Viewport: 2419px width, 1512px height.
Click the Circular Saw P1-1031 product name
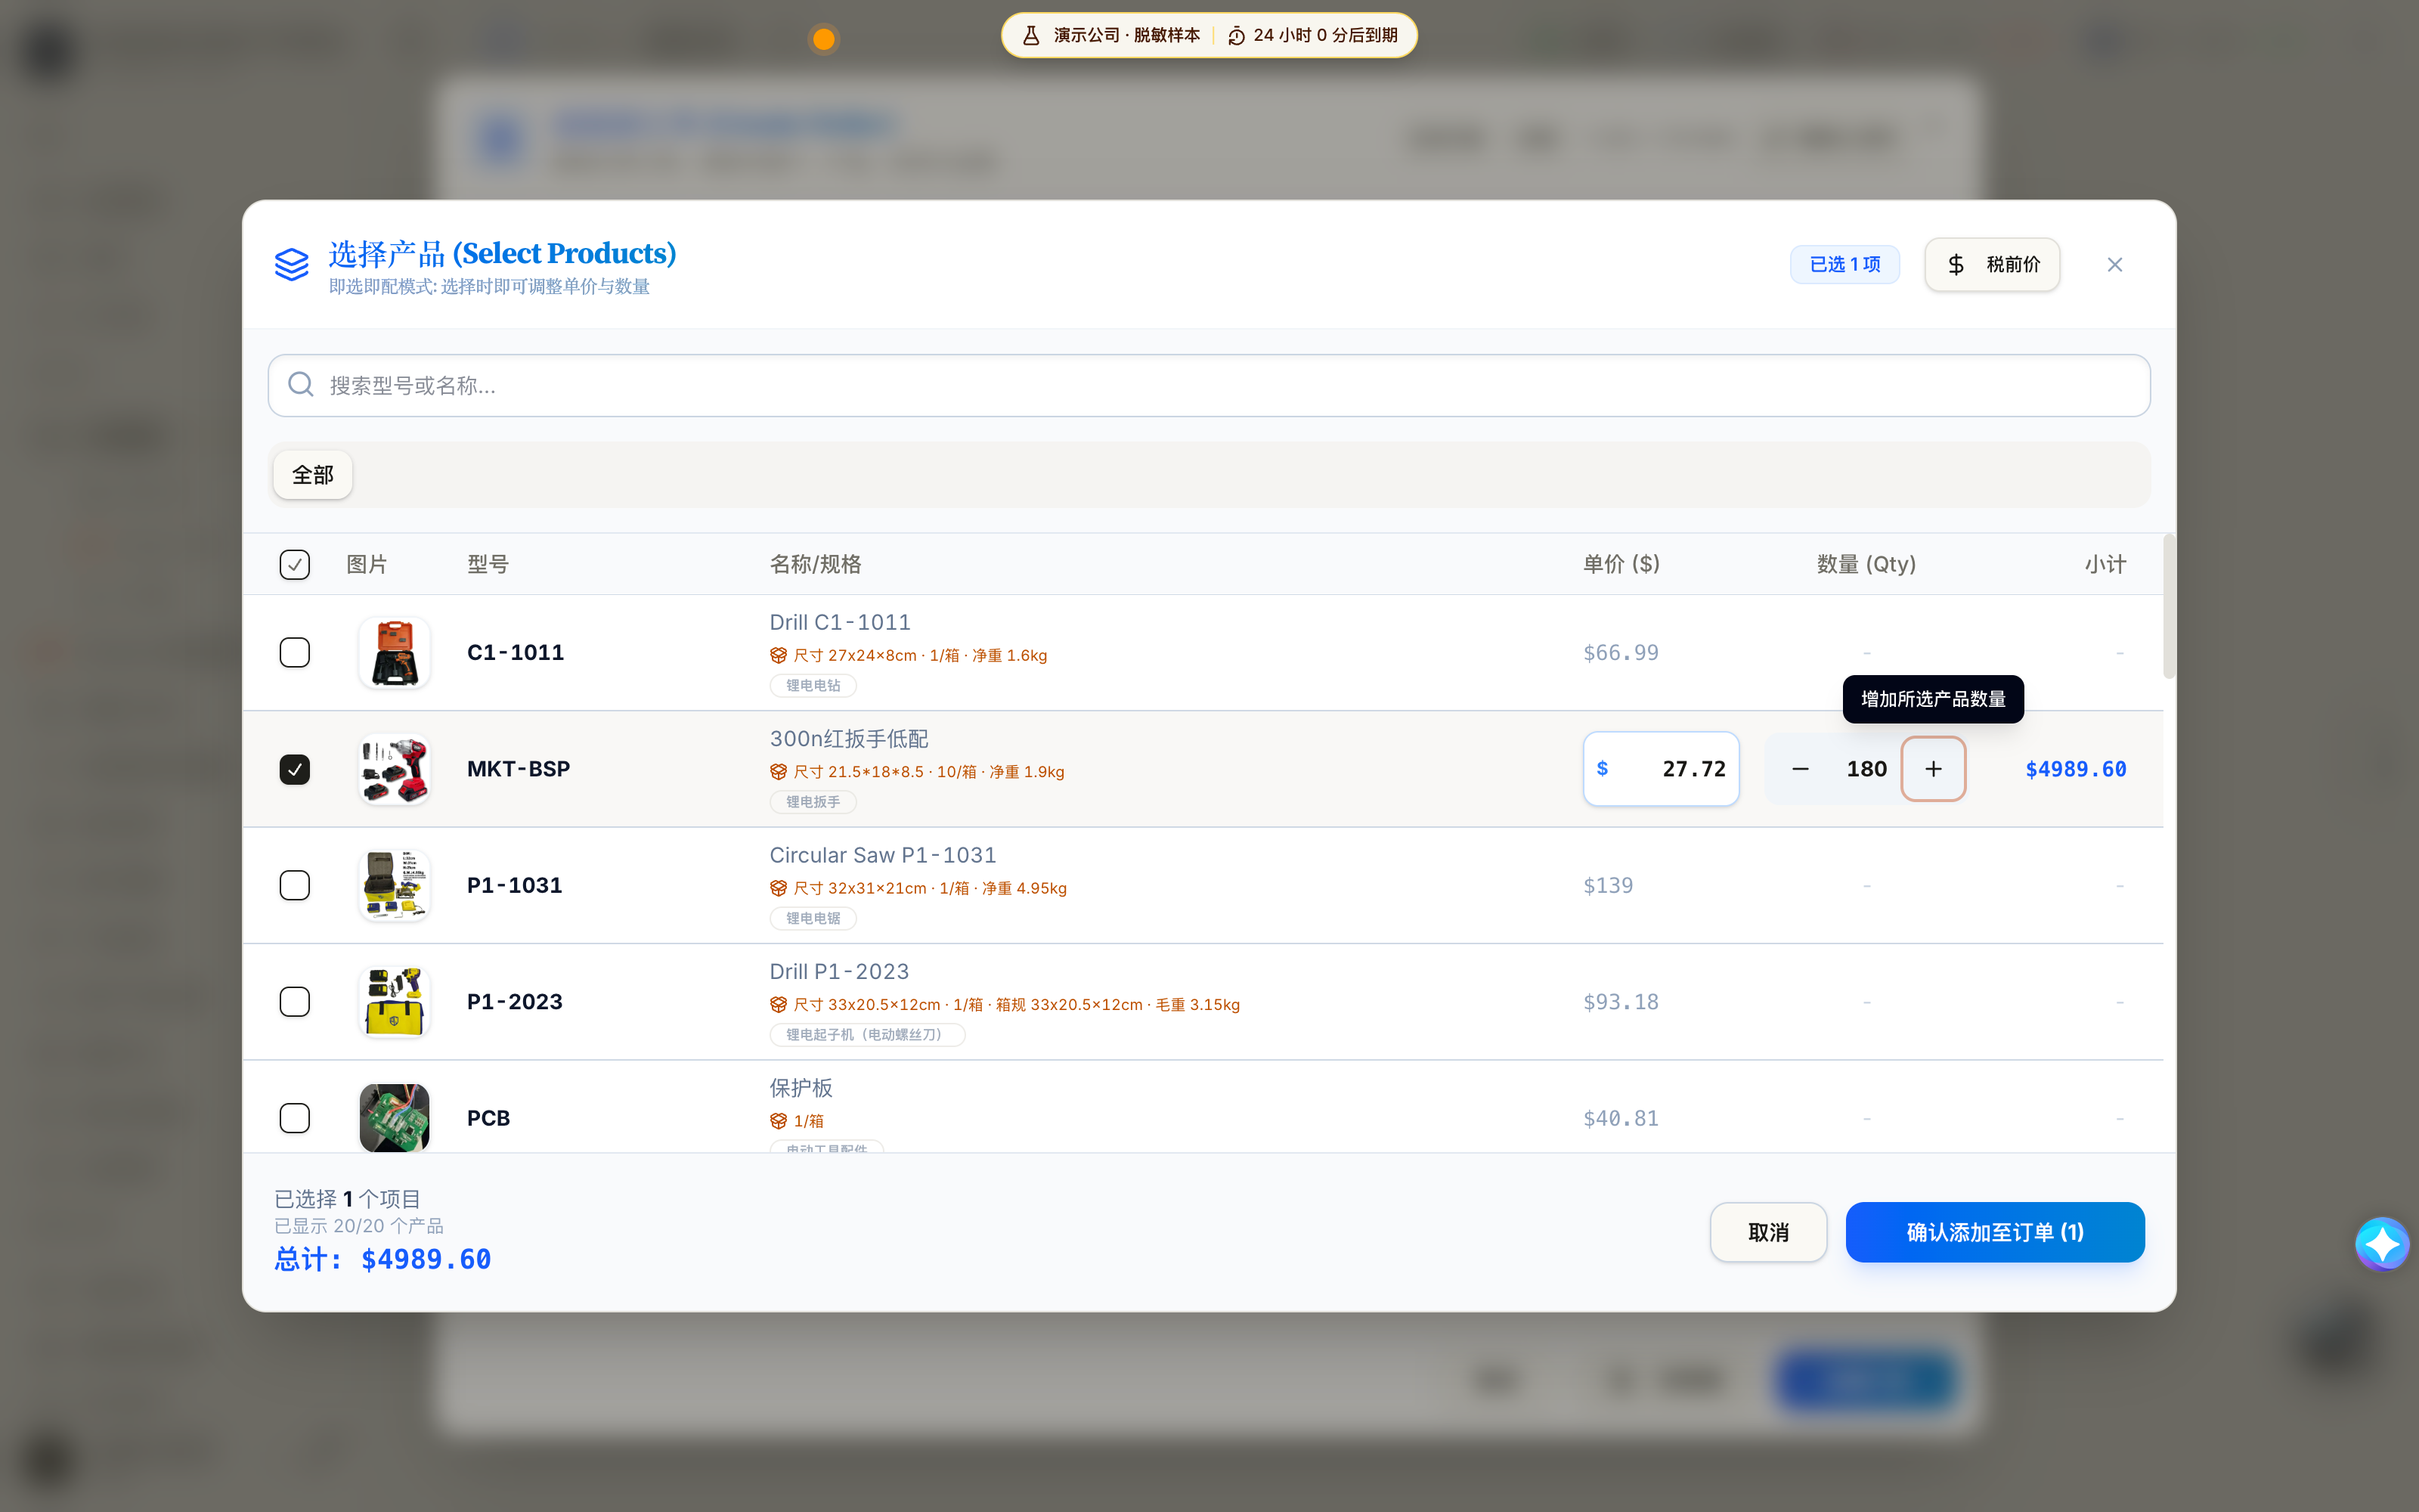pos(883,856)
